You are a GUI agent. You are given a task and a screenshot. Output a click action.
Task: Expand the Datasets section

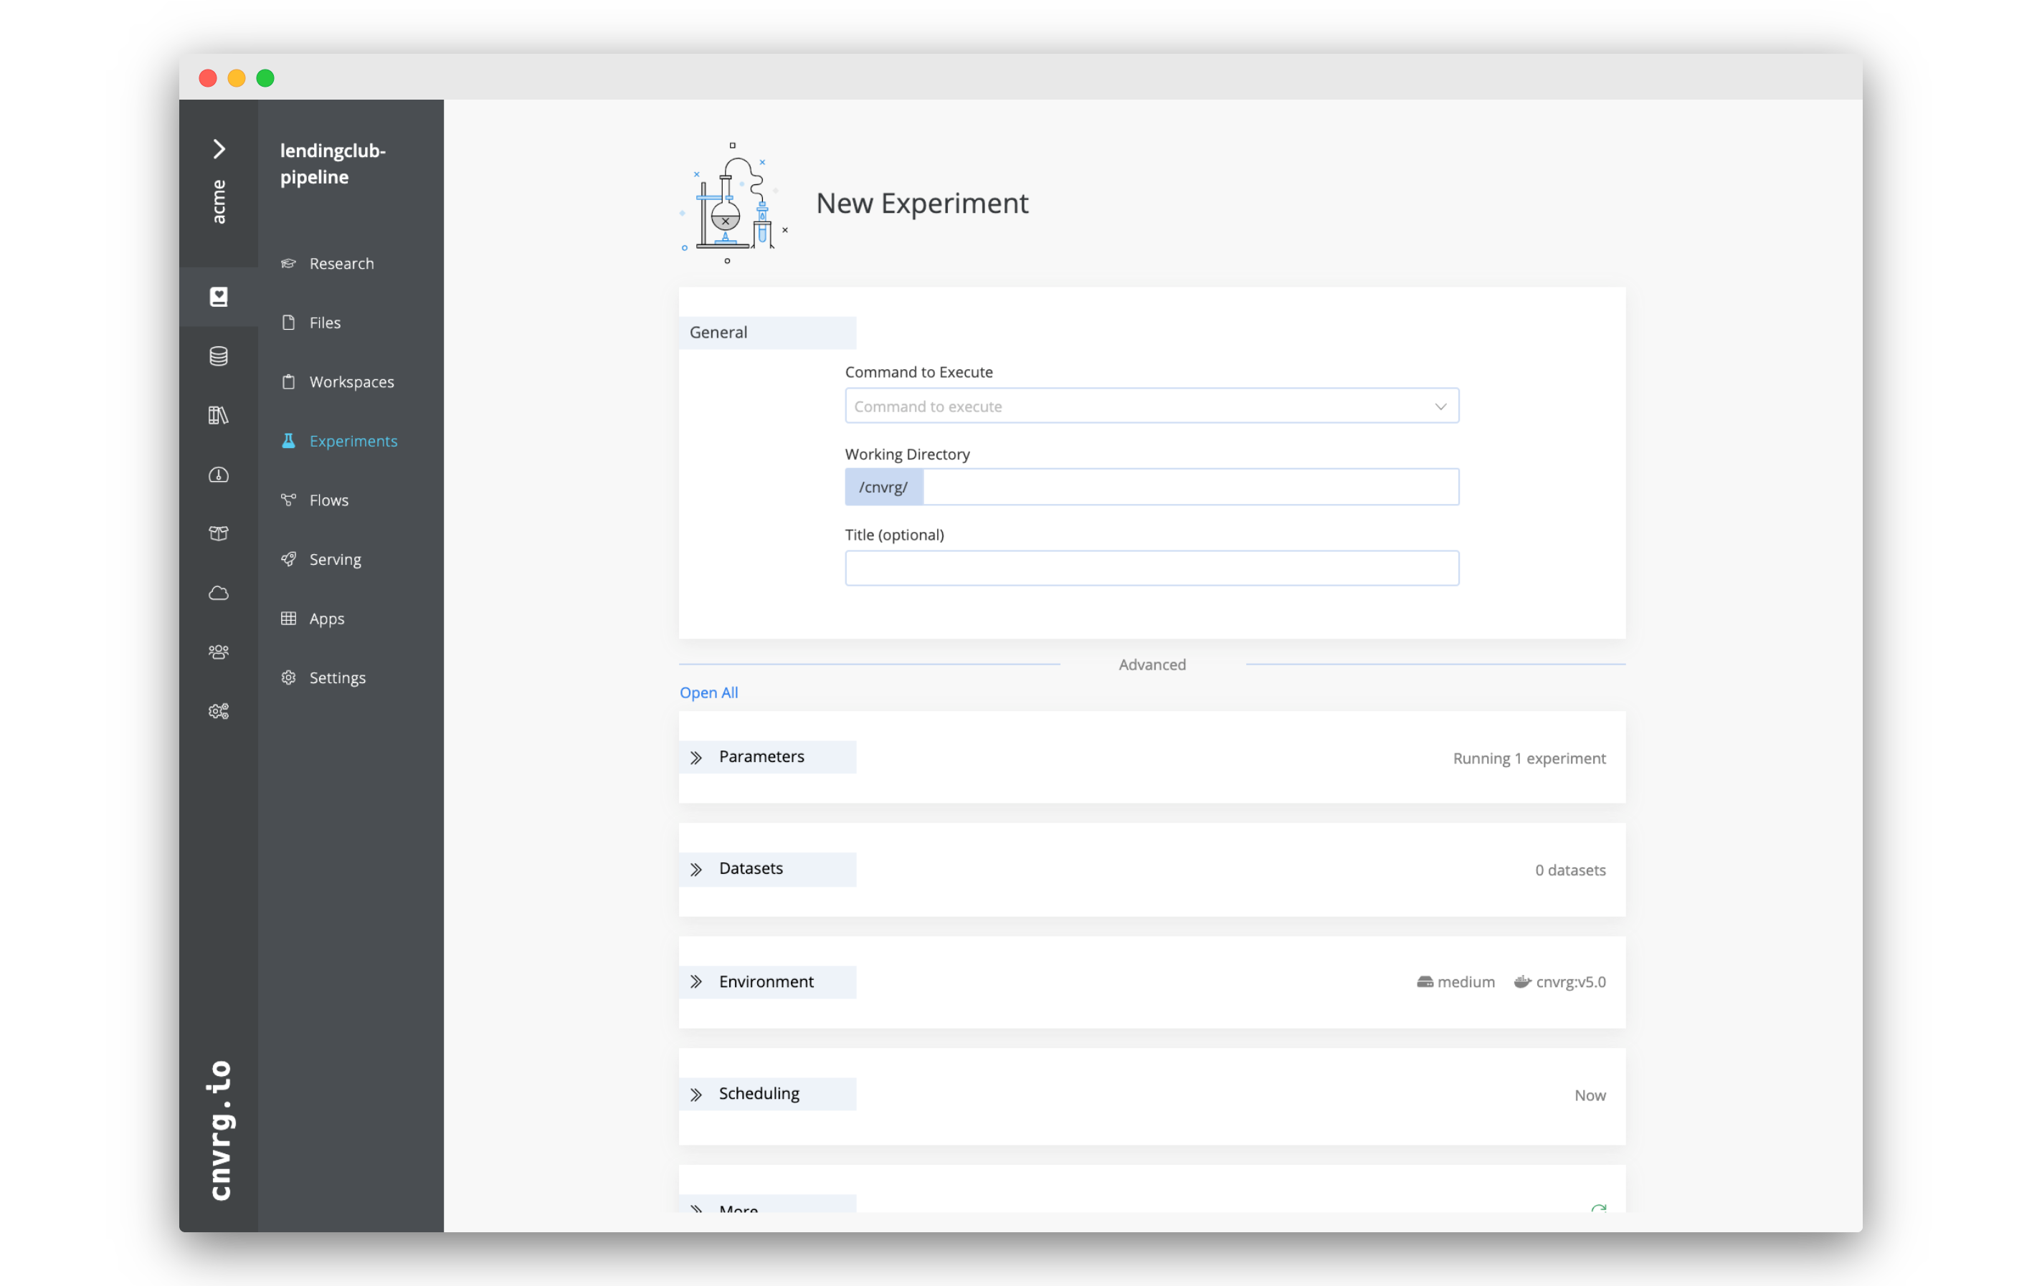[695, 868]
